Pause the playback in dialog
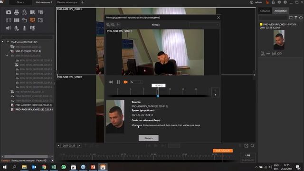Image resolution: width=304 pixels, height=171 pixels. click(118, 82)
